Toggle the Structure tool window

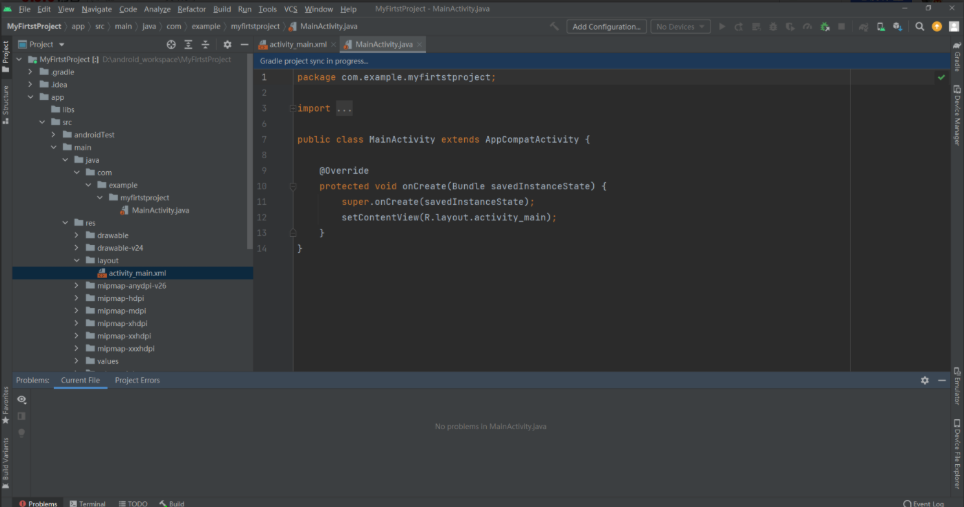coord(6,104)
